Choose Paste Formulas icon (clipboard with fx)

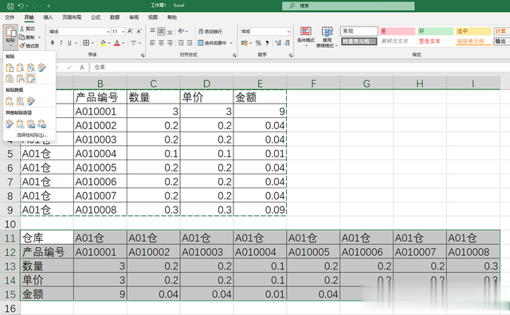pyautogui.click(x=21, y=68)
